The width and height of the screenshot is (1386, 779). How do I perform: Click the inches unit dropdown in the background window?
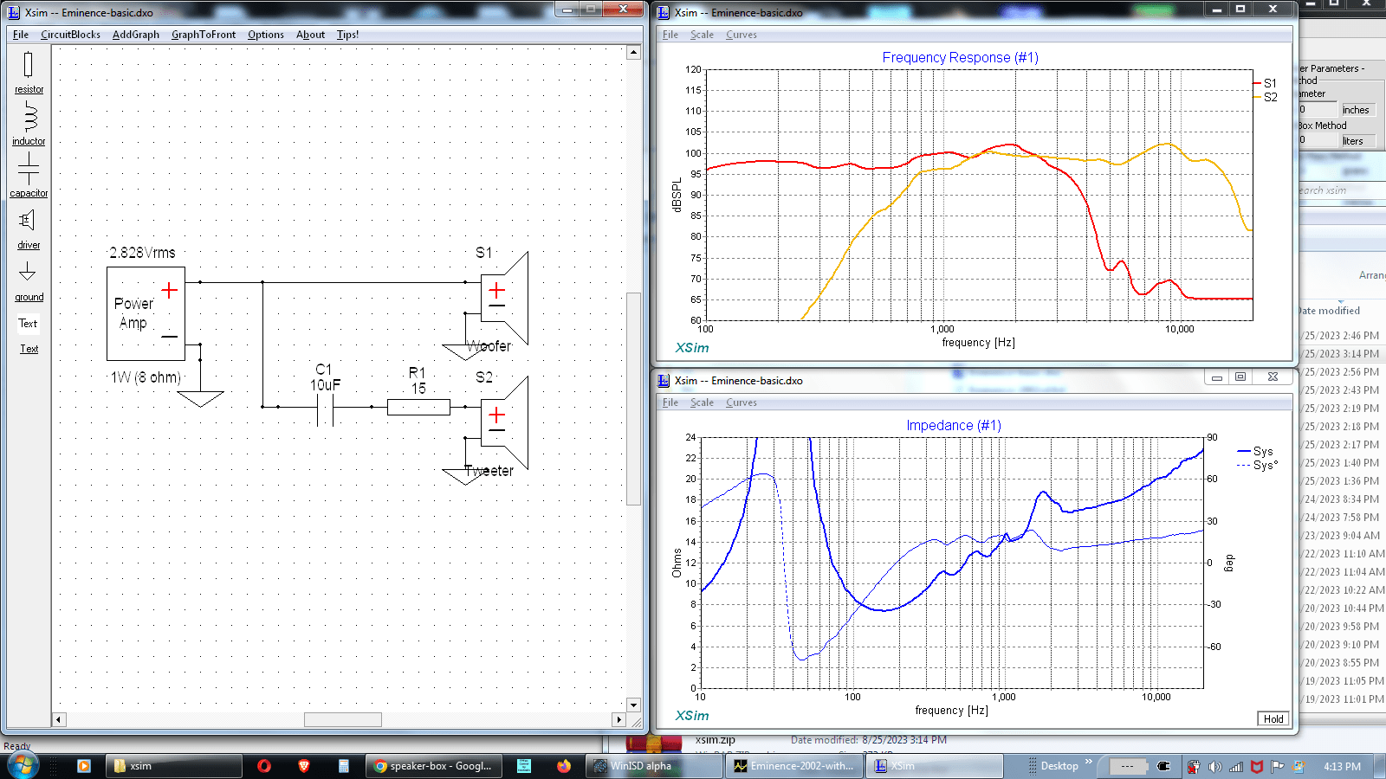pos(1357,110)
